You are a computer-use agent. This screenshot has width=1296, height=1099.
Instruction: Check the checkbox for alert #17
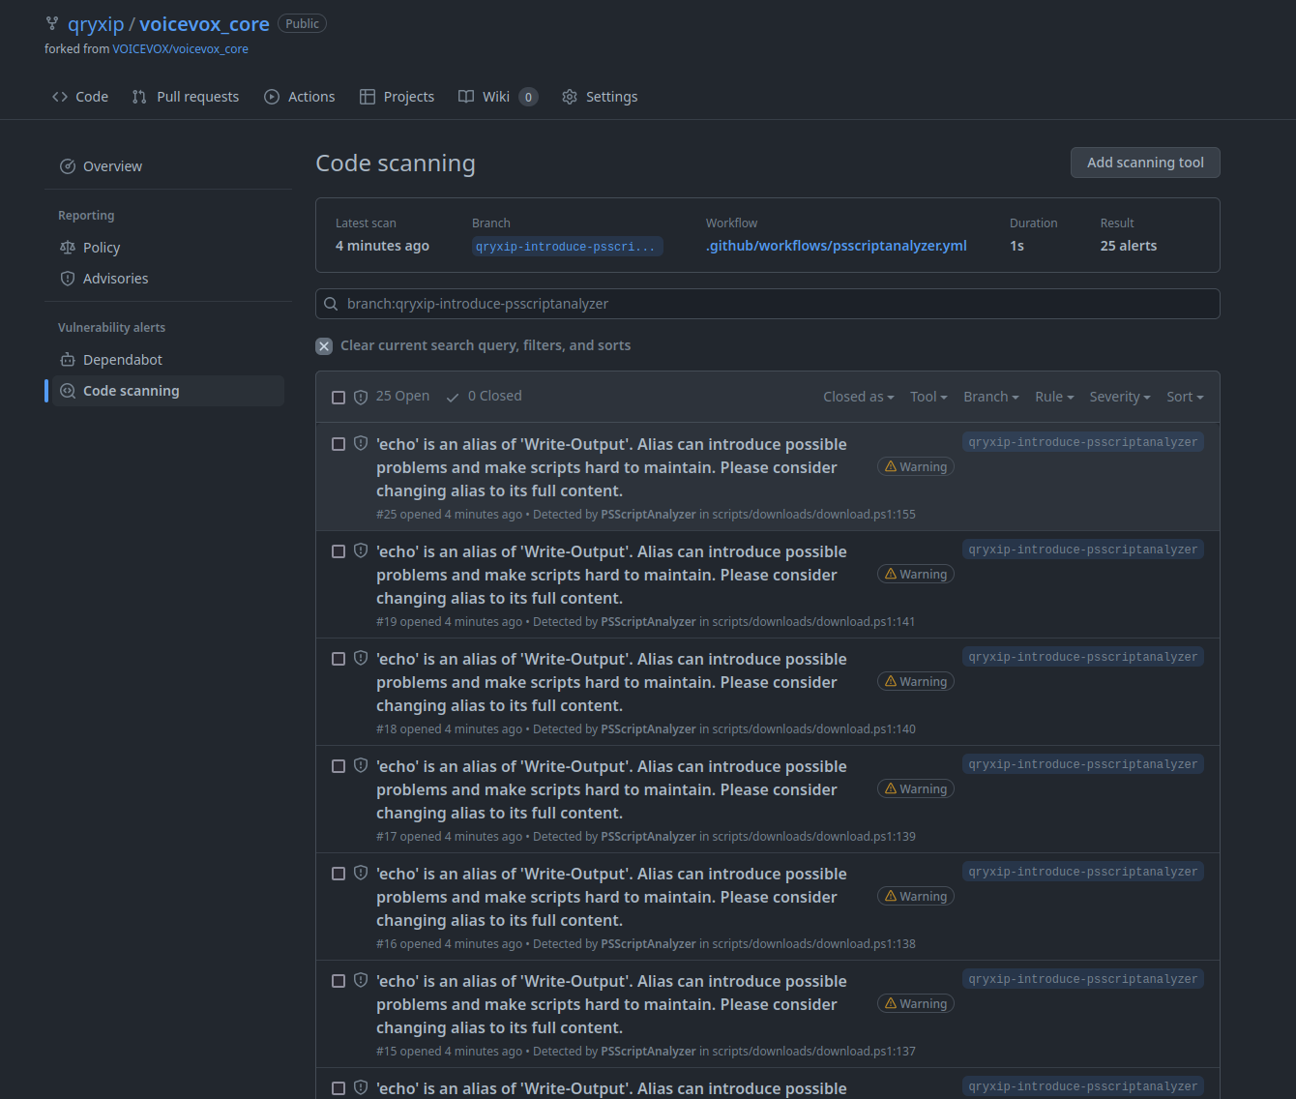[339, 765]
